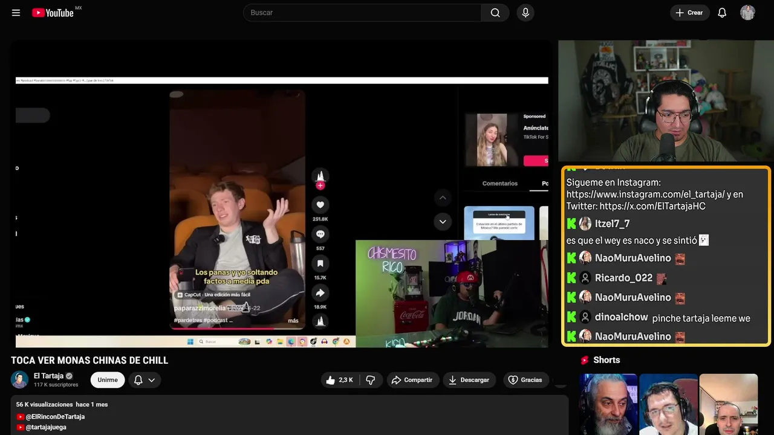Screen dimensions: 774x435
Task: Click the 'pinche tartaja leeme we' chat message
Action: coord(701,318)
